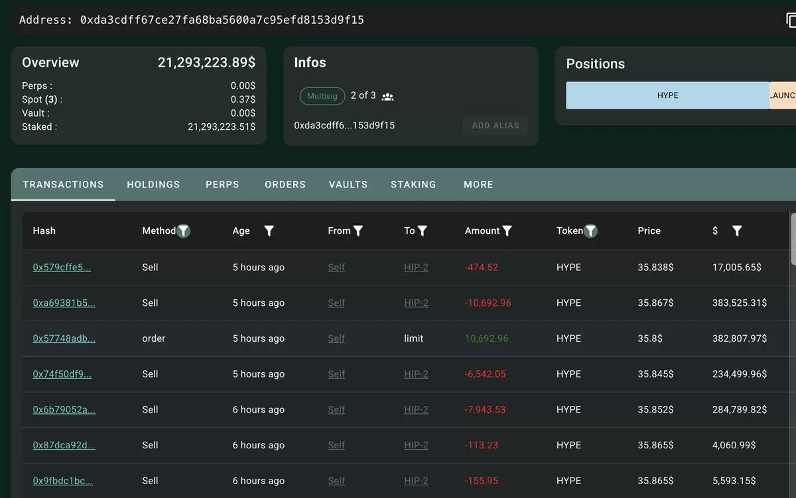
Task: Open the Holdings tab
Action: pos(153,185)
